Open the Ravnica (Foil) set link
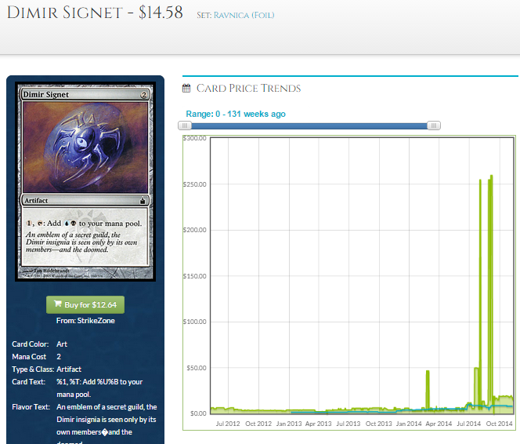520x444 pixels. [x=244, y=15]
